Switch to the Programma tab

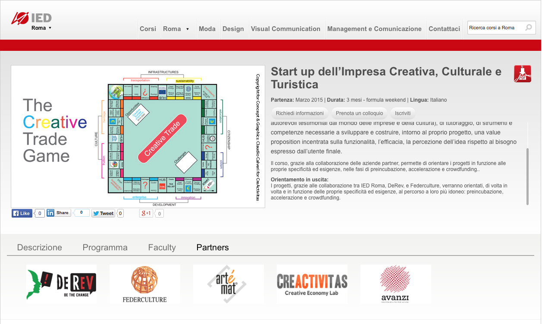pyautogui.click(x=105, y=247)
